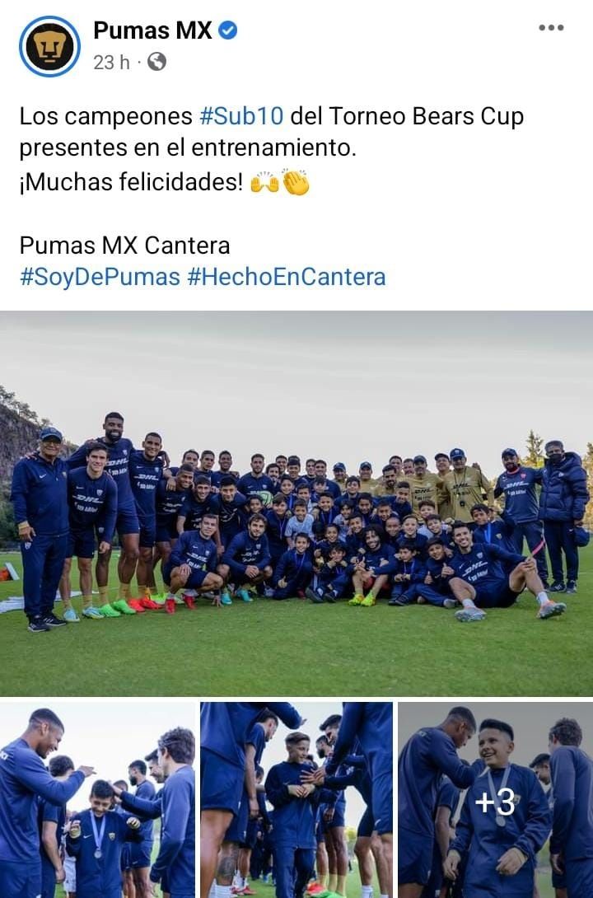
Task: Open the Pumas MX profile picture
Action: (49, 46)
